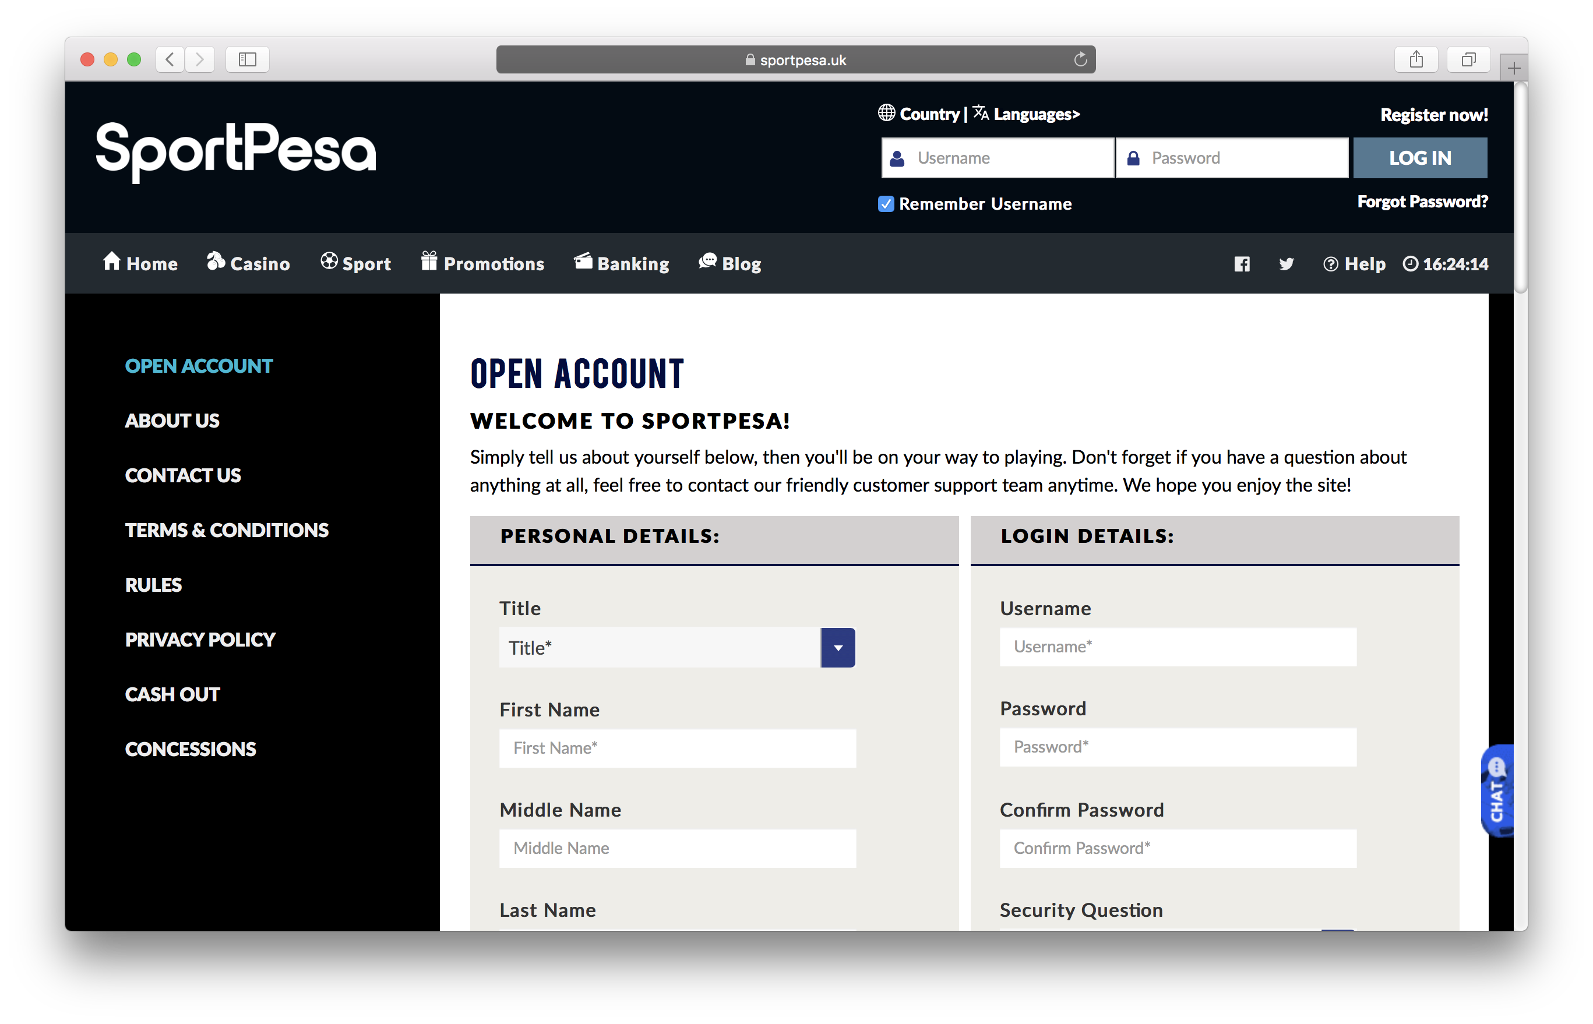Image resolution: width=1593 pixels, height=1024 pixels.
Task: Open the Country selector
Action: (919, 114)
